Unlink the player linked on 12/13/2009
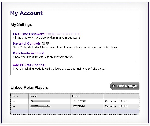150x126 pixels. coord(124,101)
